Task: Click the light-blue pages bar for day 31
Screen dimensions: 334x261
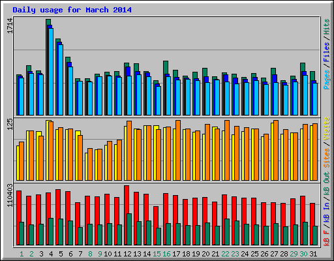Action: 315,99
